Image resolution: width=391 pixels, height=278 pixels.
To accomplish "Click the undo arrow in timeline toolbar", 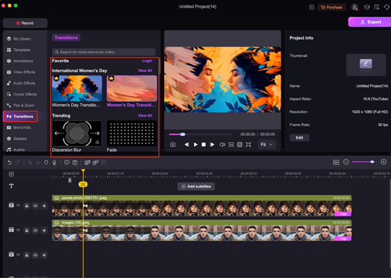I will click(9, 162).
